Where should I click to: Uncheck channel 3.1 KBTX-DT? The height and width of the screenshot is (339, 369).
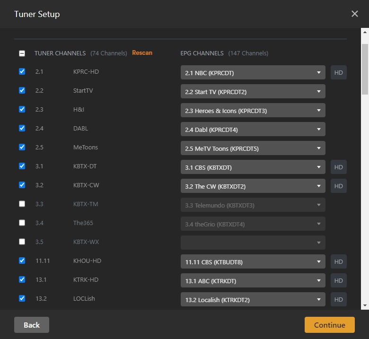click(x=22, y=166)
